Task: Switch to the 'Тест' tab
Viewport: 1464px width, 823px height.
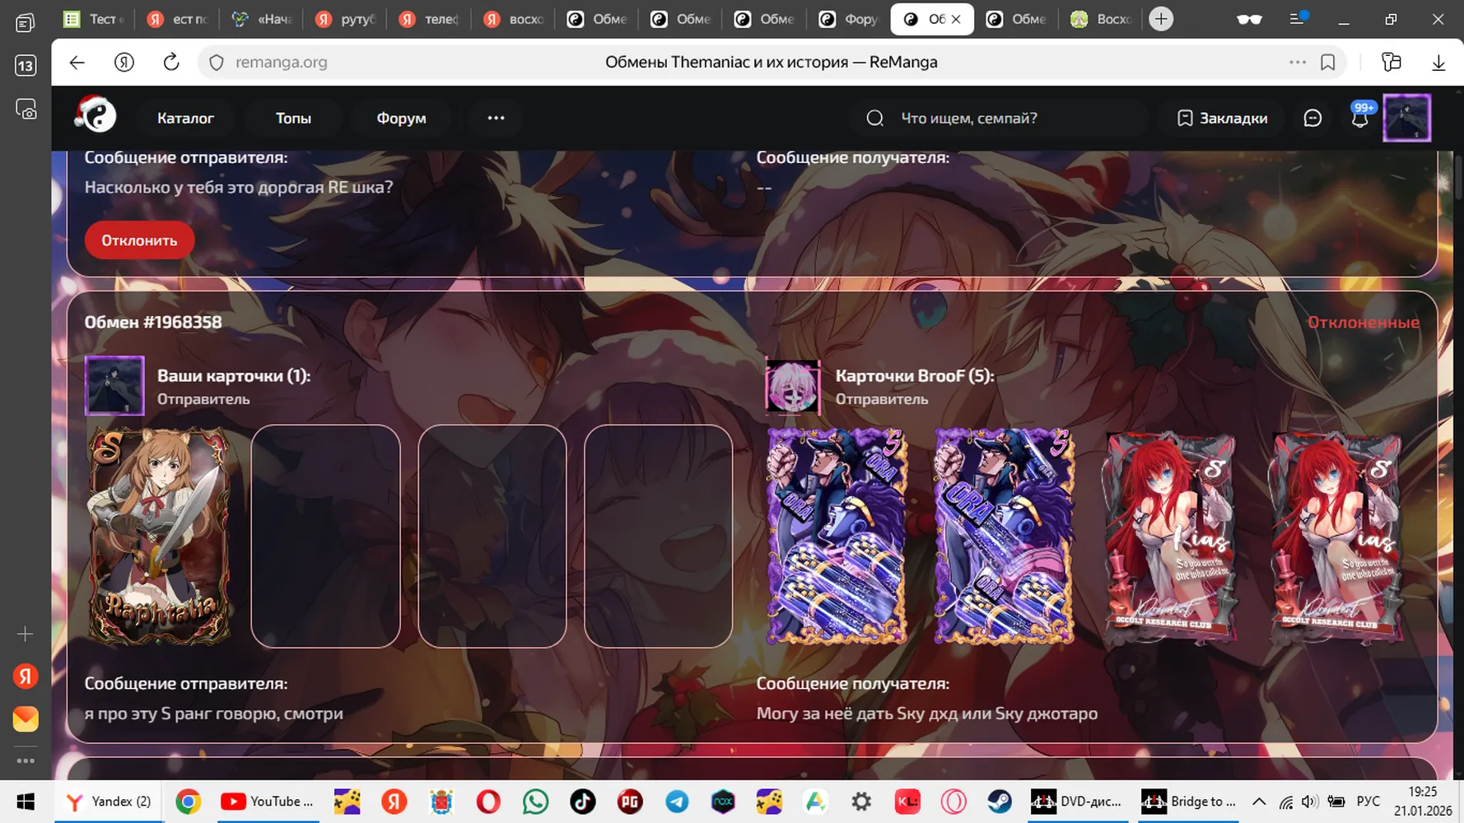Action: point(94,19)
